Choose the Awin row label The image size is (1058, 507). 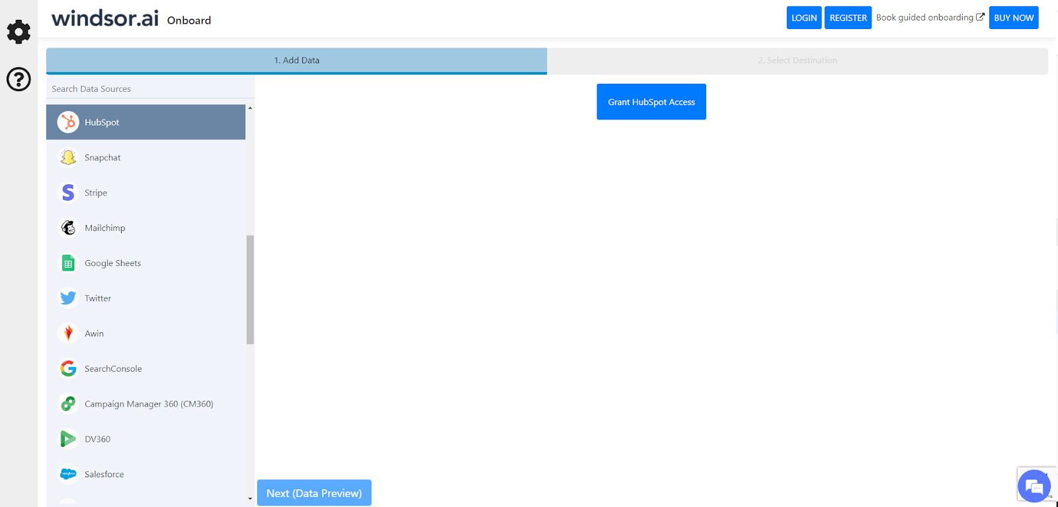click(x=94, y=333)
